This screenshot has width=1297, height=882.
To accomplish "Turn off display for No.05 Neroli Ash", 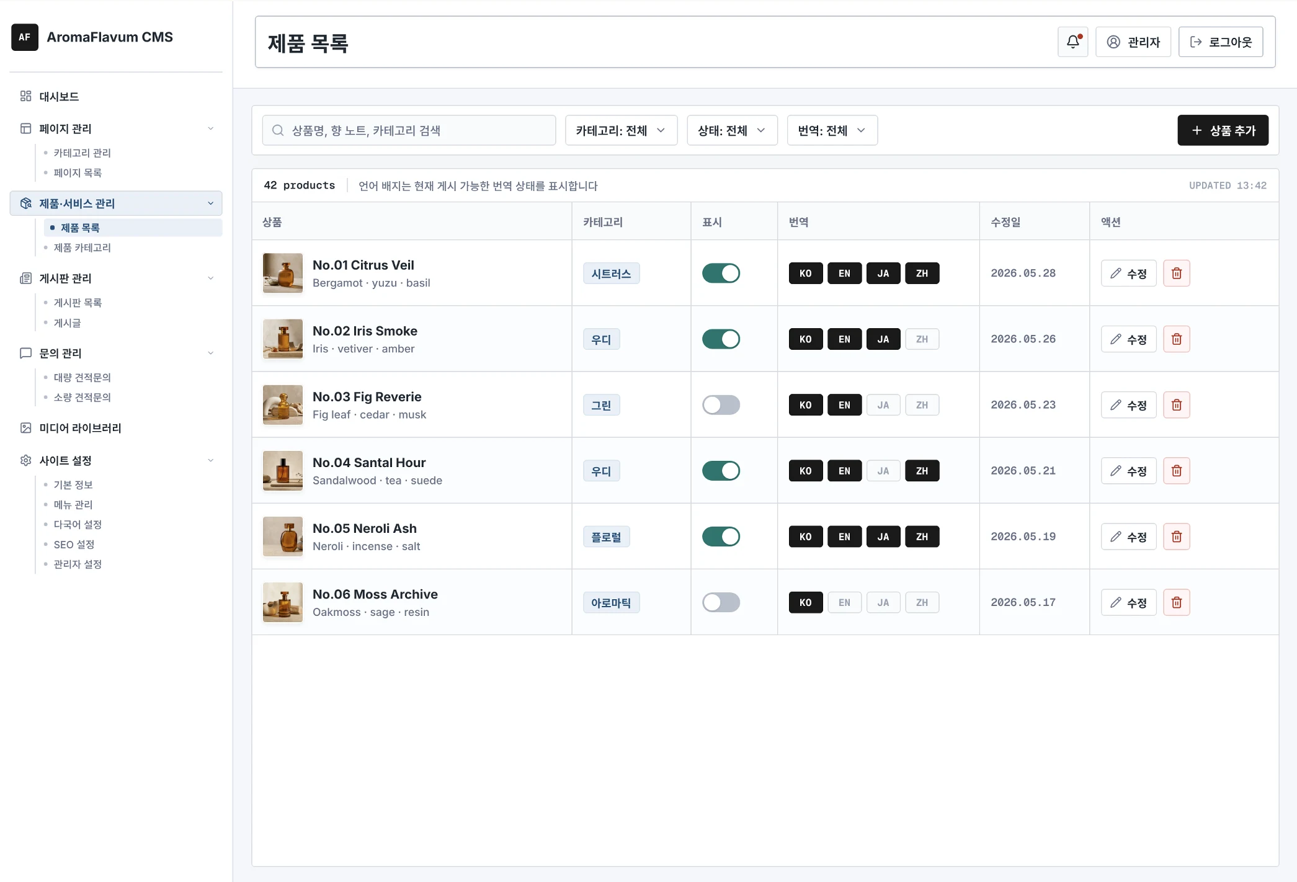I will pos(721,537).
